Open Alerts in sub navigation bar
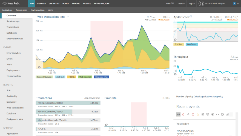The height and width of the screenshot is (136, 241). pos(51,10)
